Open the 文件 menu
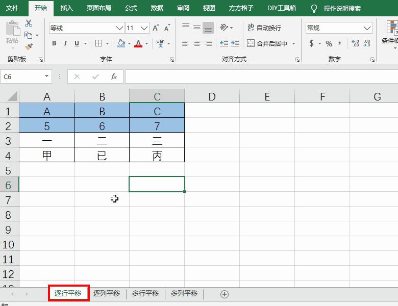This screenshot has width=398, height=306. [x=12, y=8]
